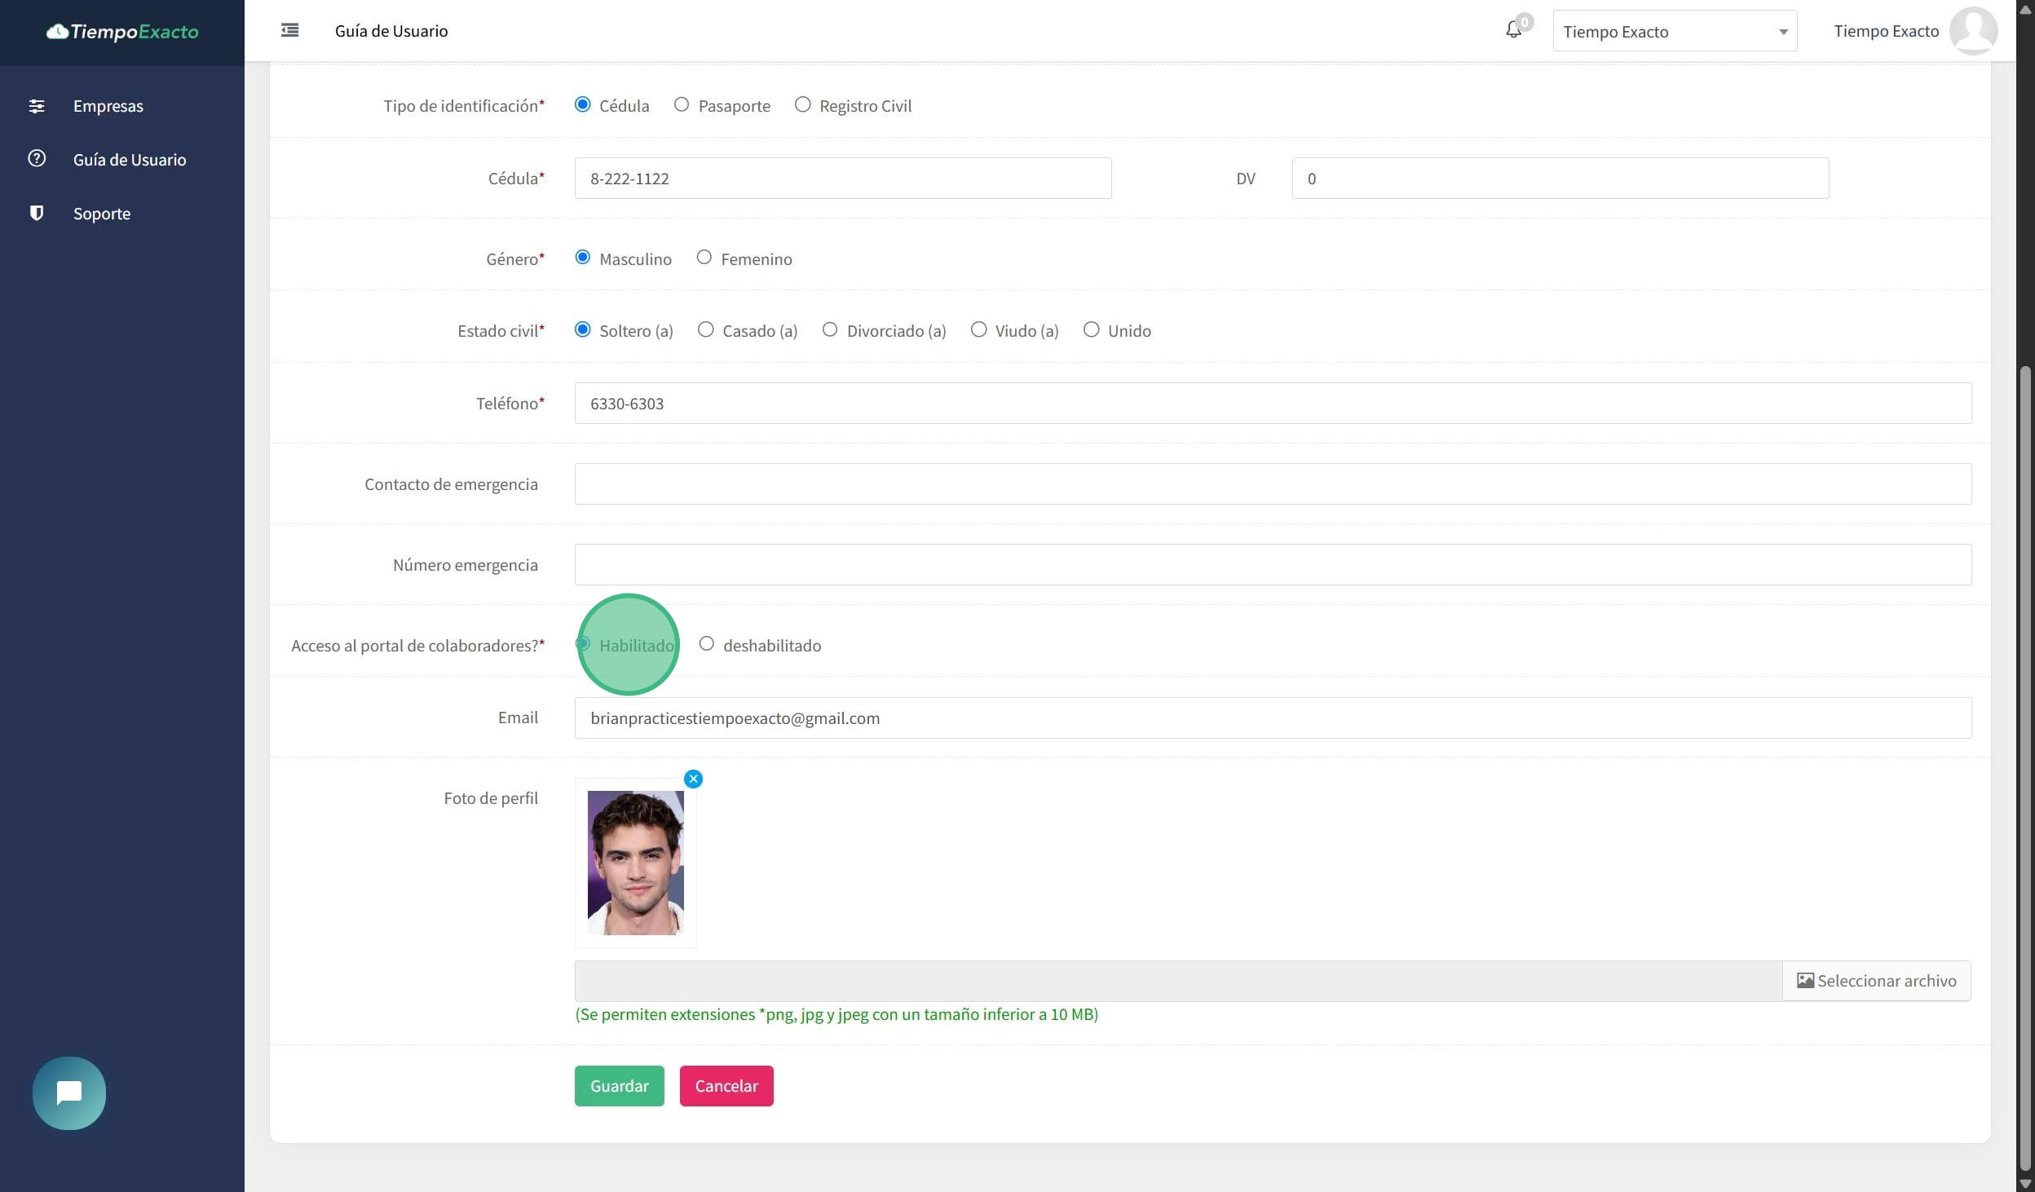The image size is (2035, 1192).
Task: Toggle the sidebar hamburger menu icon
Action: click(x=289, y=30)
